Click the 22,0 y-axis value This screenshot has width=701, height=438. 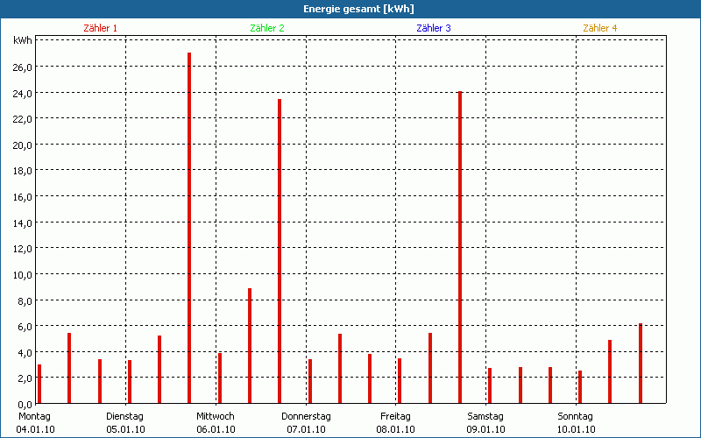pyautogui.click(x=23, y=119)
